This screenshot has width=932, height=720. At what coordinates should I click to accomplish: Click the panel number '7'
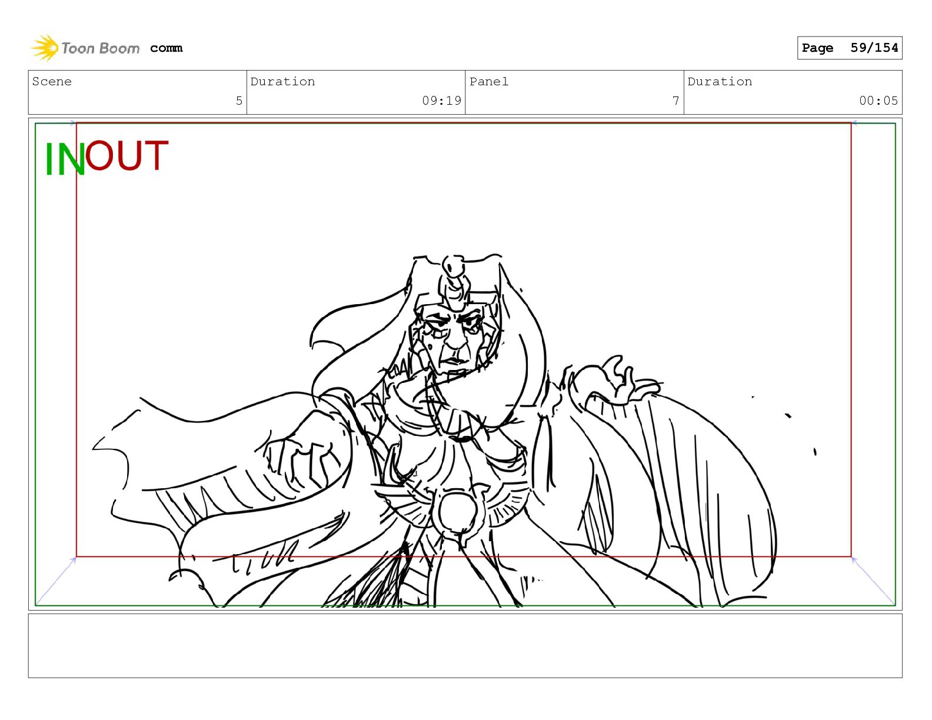[x=675, y=101]
